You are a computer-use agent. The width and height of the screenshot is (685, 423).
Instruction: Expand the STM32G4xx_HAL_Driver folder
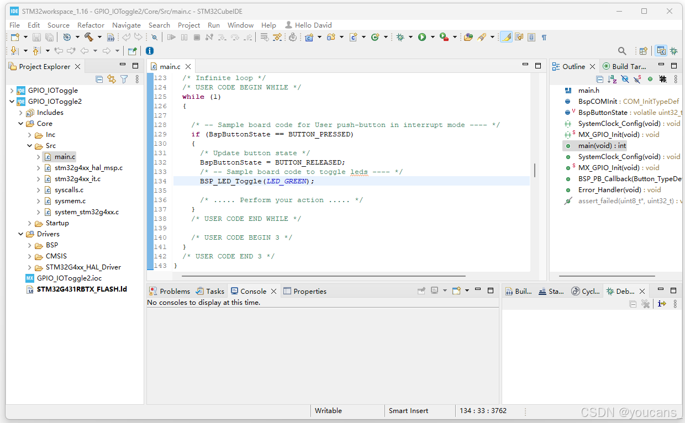point(30,267)
